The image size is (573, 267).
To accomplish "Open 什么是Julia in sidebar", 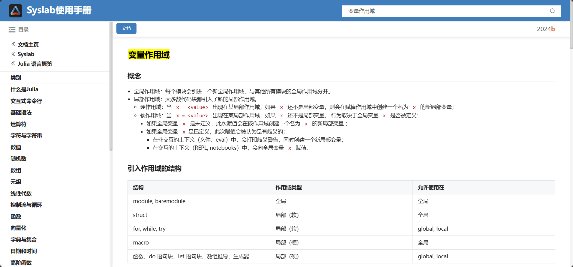I will pos(24,89).
